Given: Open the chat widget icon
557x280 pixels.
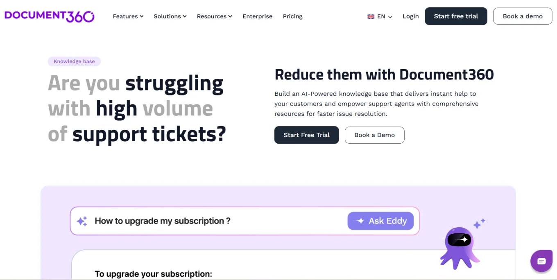Looking at the screenshot, I should point(541,261).
